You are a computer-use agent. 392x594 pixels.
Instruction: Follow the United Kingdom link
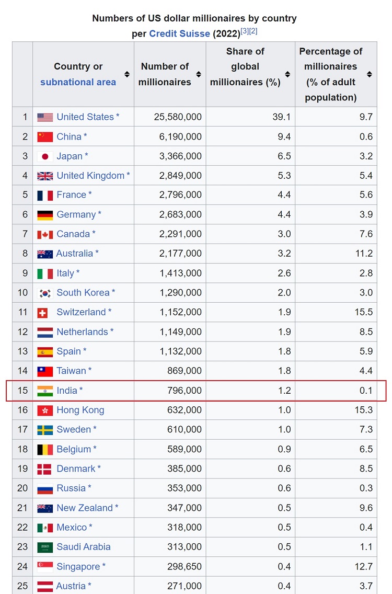[90, 176]
